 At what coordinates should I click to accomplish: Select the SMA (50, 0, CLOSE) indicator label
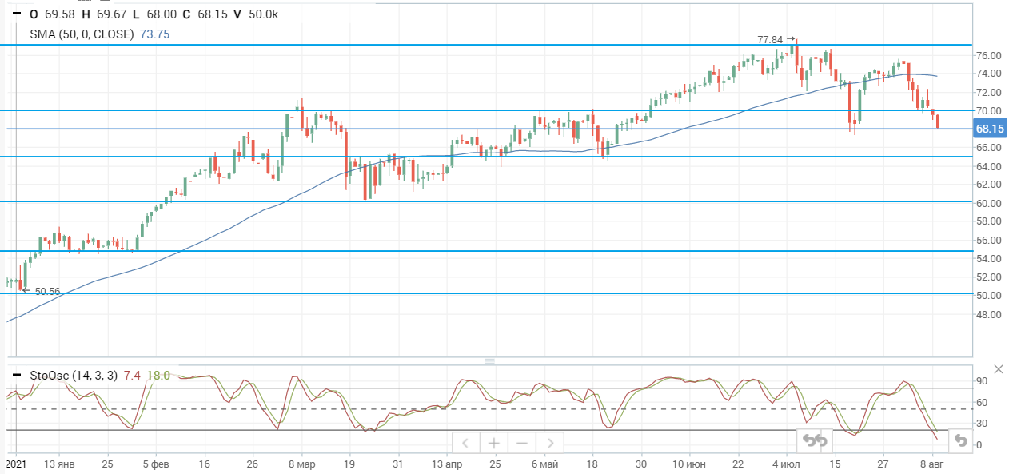83,34
